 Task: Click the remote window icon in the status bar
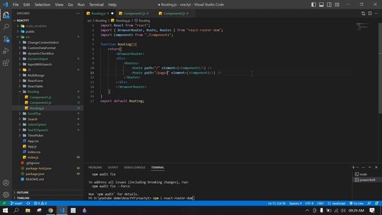tap(4, 203)
